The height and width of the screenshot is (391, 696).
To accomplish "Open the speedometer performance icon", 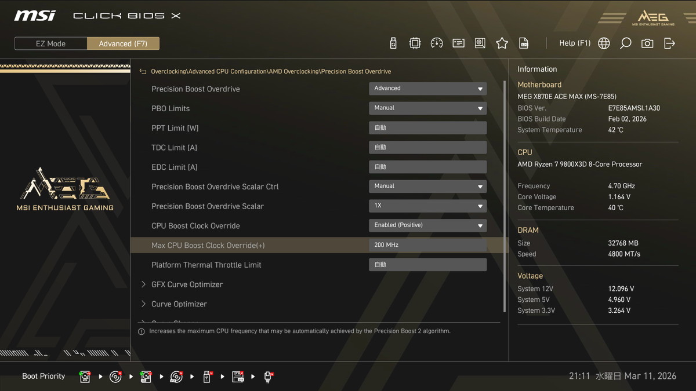I will pos(437,43).
